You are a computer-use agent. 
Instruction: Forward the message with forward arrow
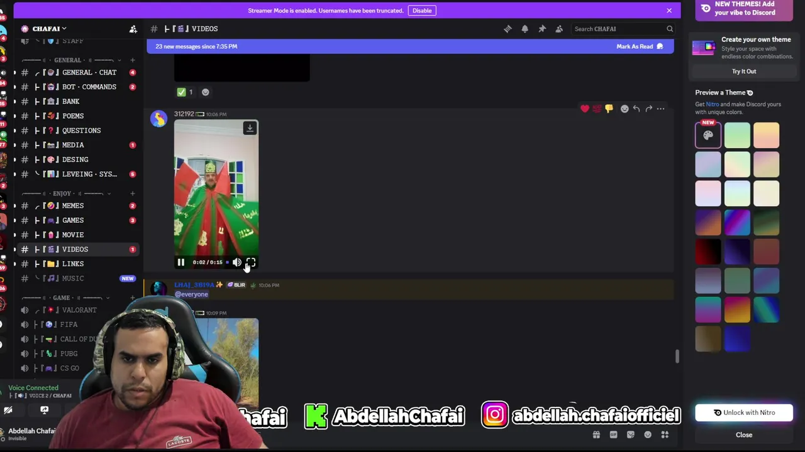point(648,109)
